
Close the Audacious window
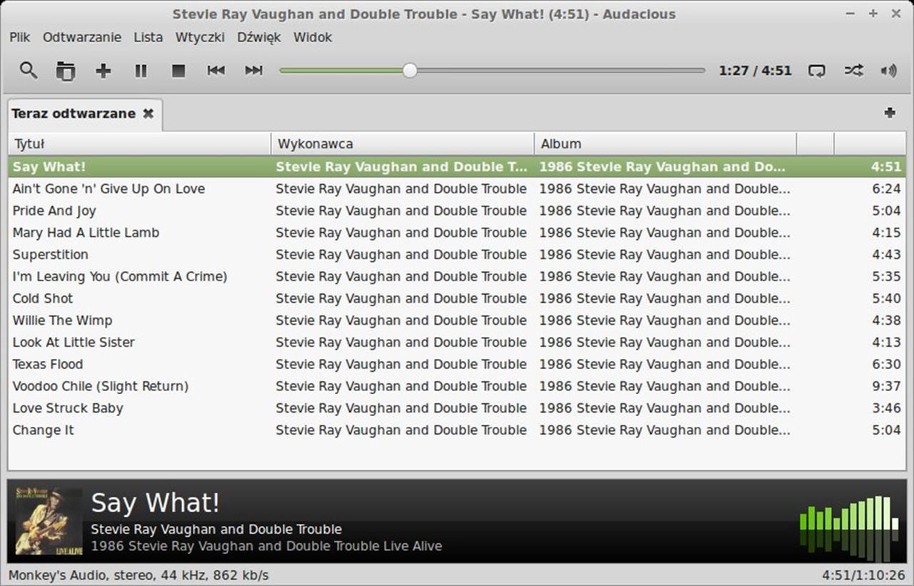pos(896,14)
